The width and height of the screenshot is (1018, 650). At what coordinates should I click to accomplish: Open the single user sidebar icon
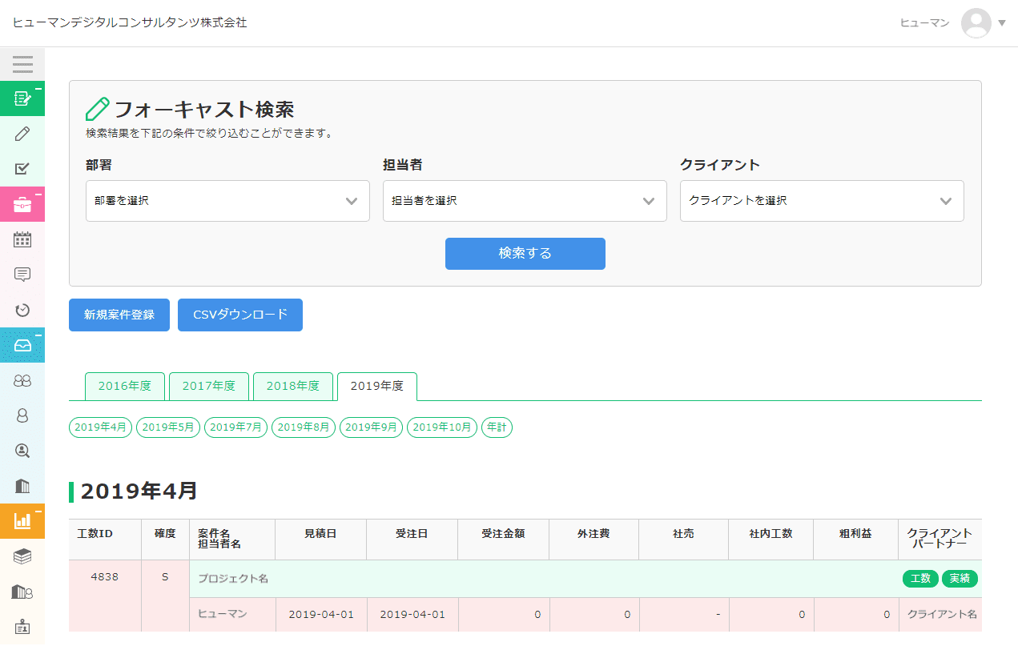(x=22, y=415)
